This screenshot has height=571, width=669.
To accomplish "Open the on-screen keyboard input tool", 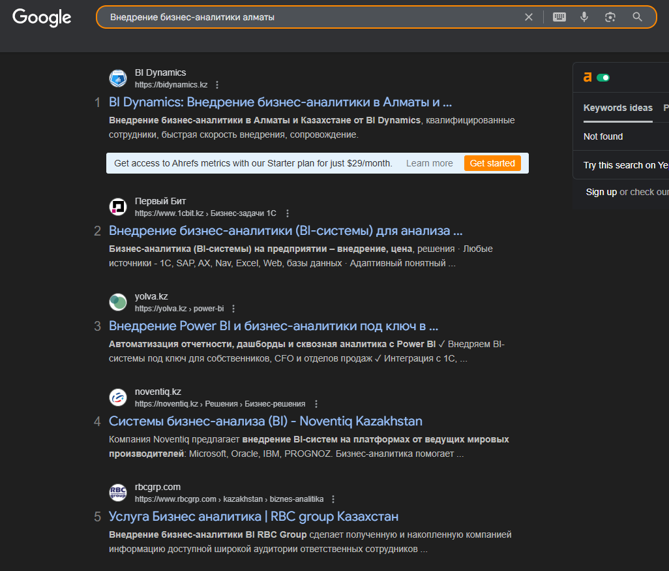I will tap(559, 17).
